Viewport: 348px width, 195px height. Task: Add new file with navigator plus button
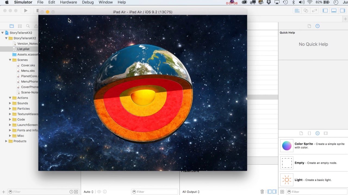4,192
